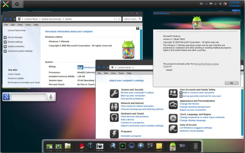Click the volume icon in system tray
Viewport: 245px width, 153px height.
tap(216, 4)
